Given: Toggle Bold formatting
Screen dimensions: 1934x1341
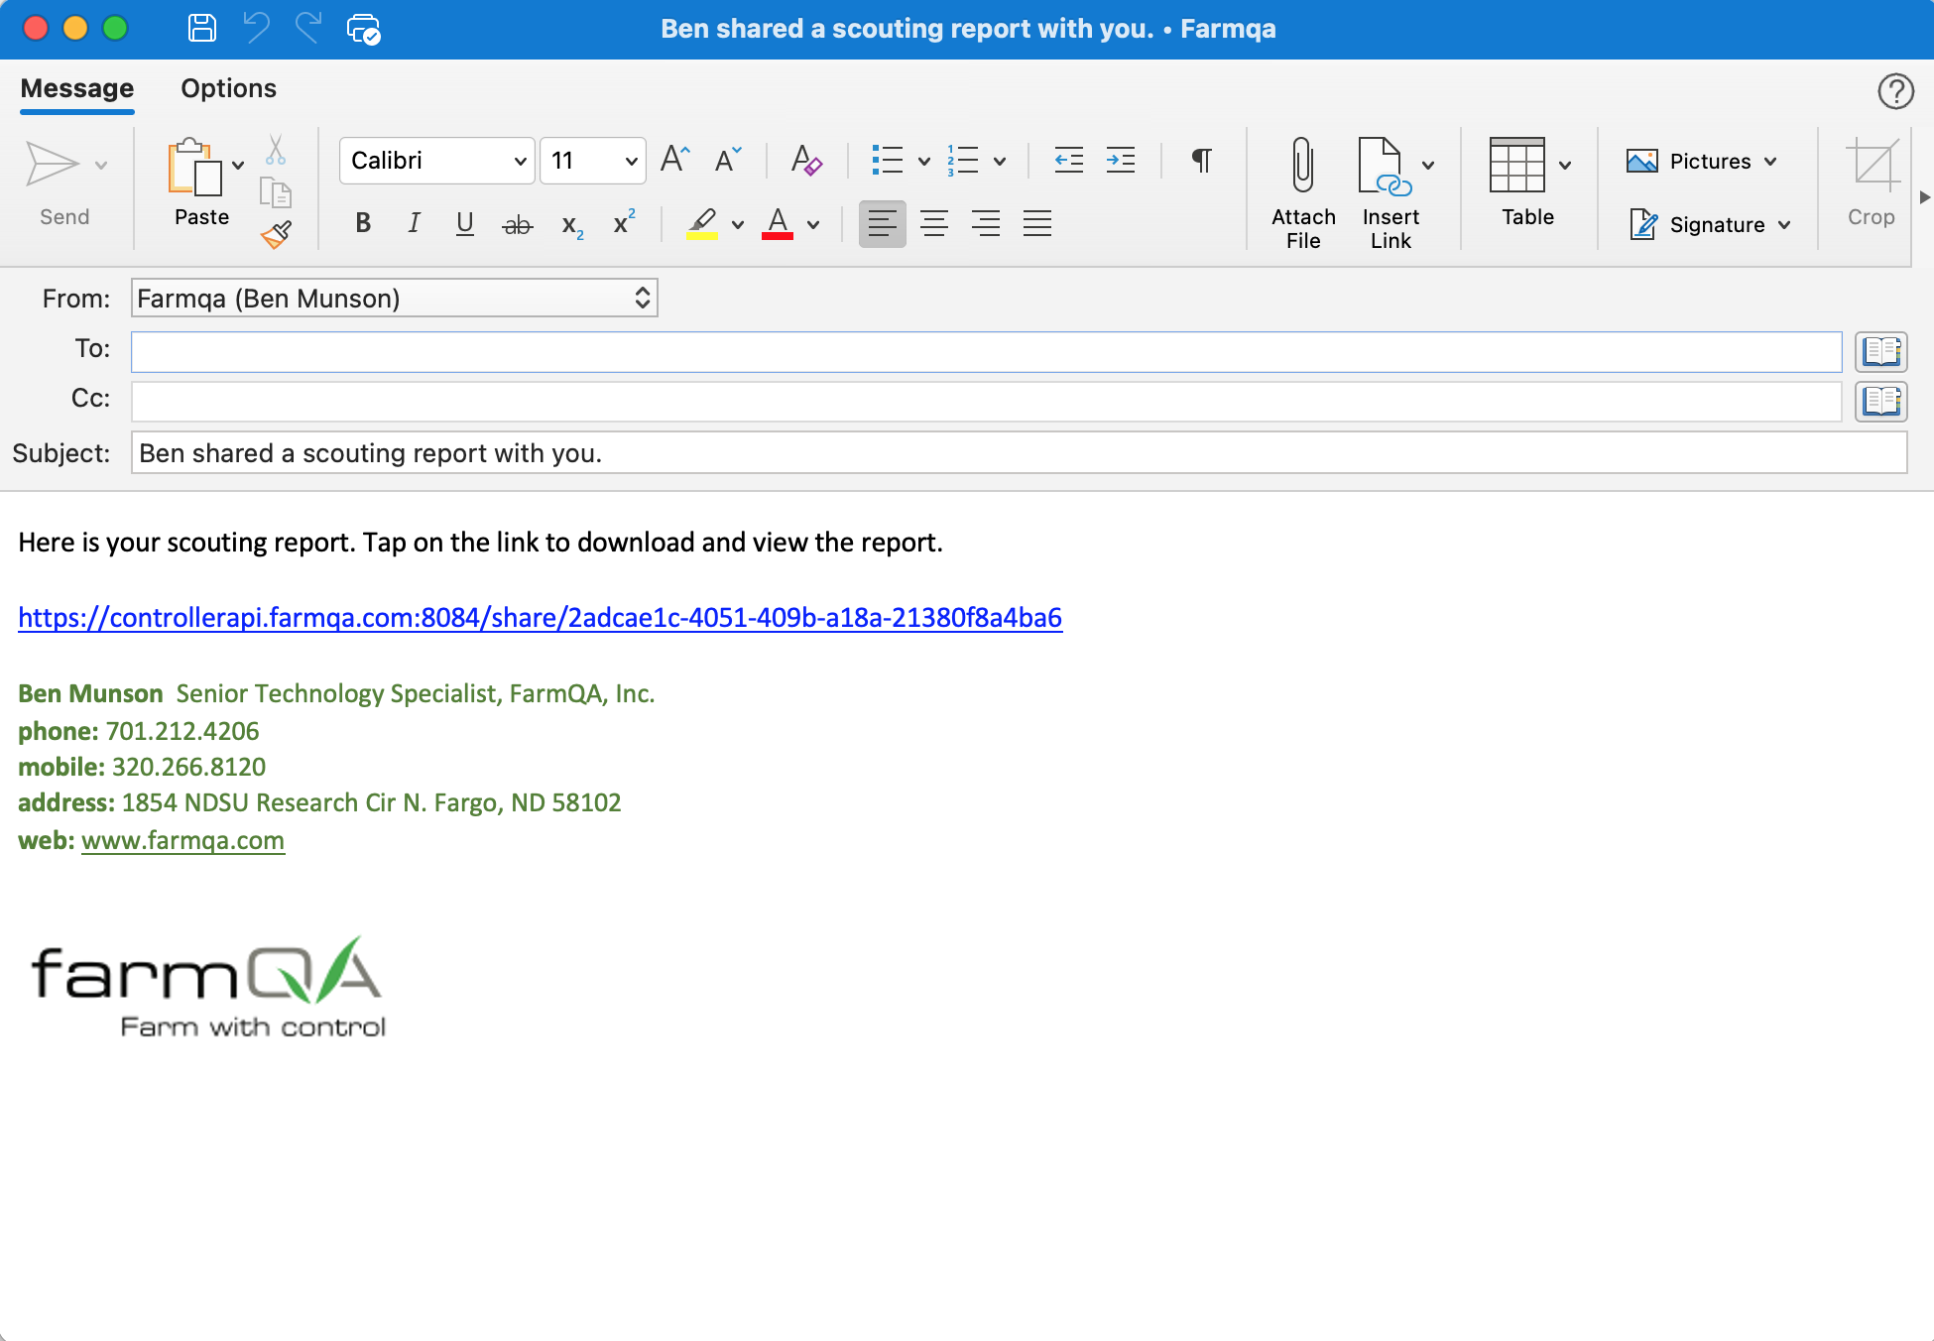Looking at the screenshot, I should 363,223.
